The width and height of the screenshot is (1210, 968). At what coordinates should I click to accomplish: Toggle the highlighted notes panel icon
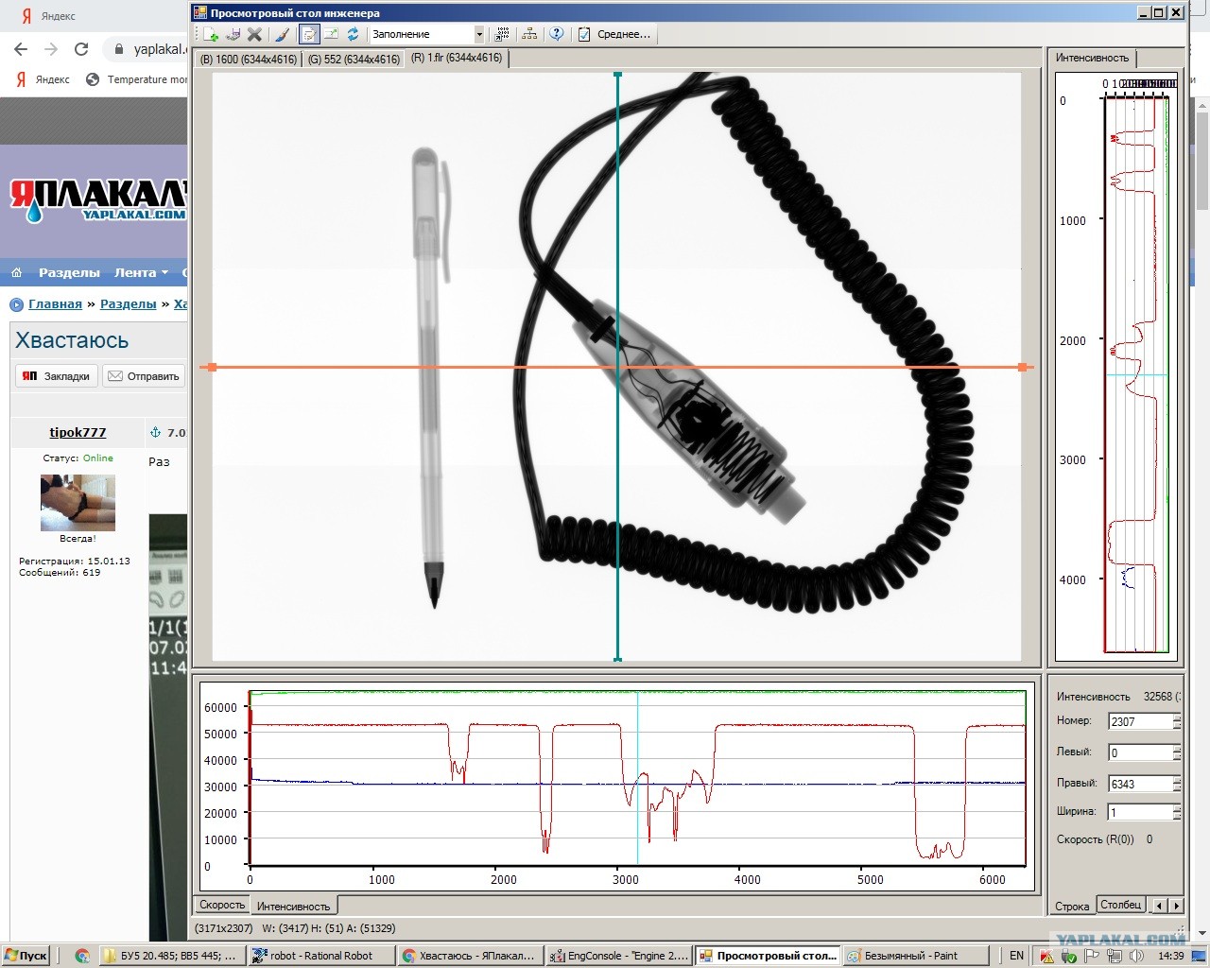[309, 34]
